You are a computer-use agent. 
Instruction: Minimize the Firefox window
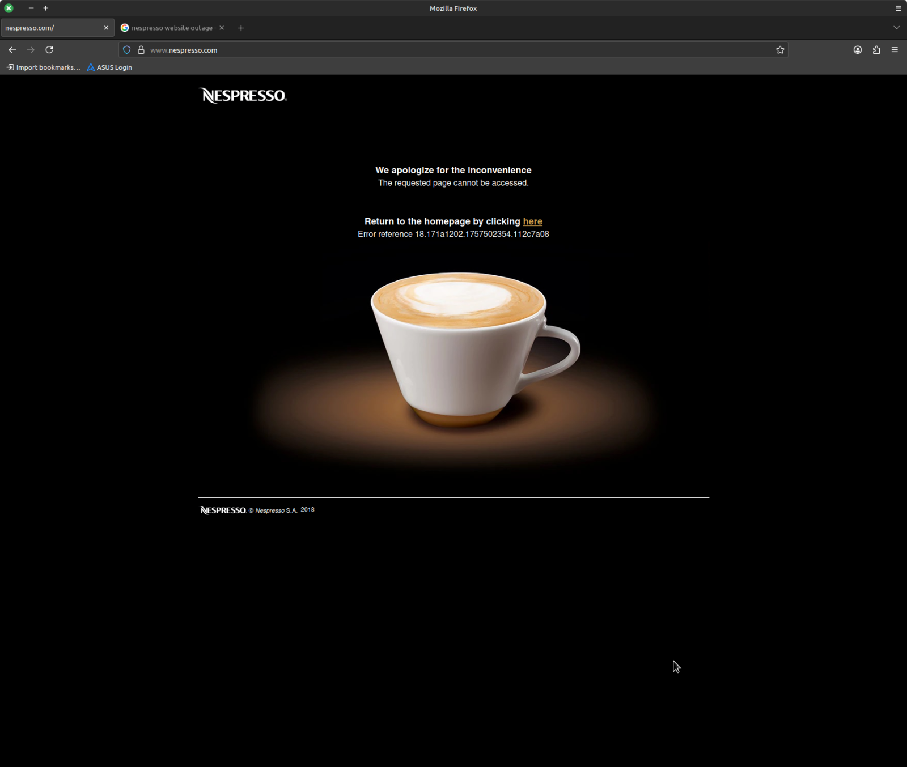pos(31,8)
